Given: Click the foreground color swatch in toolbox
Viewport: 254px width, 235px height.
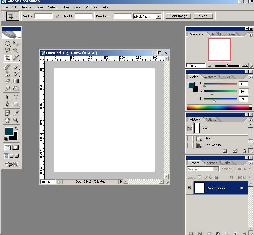Looking at the screenshot, I should coord(9,131).
